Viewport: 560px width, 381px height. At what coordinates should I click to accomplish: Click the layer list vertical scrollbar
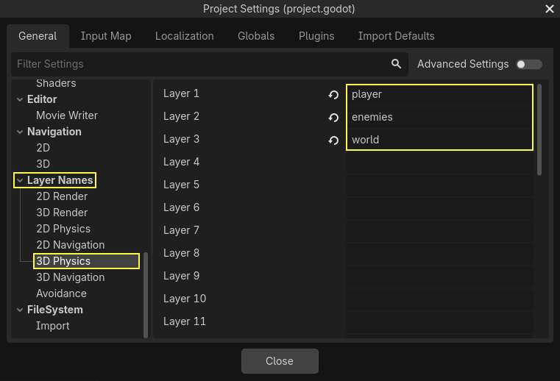pos(539,129)
